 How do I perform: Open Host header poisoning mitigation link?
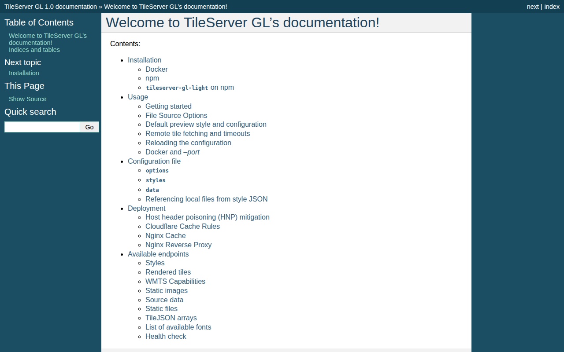click(208, 217)
